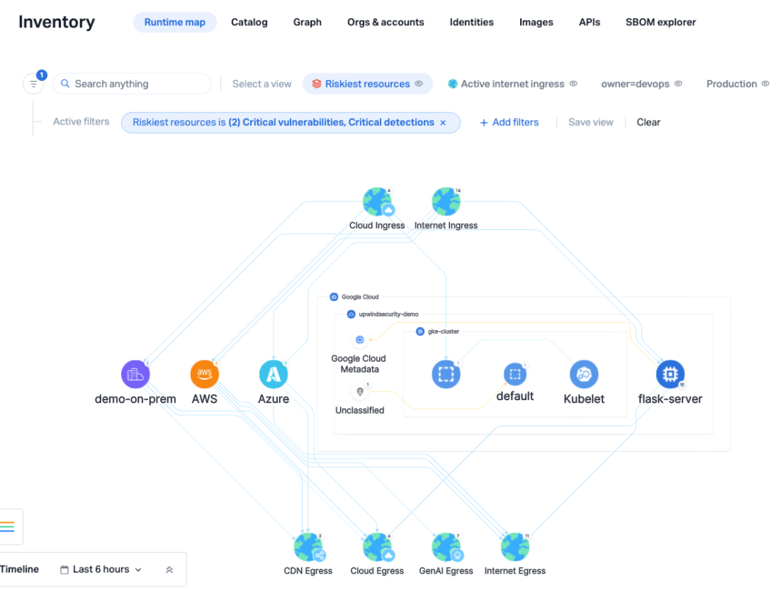This screenshot has width=781, height=591.
Task: Select the Production view
Action: (x=731, y=84)
